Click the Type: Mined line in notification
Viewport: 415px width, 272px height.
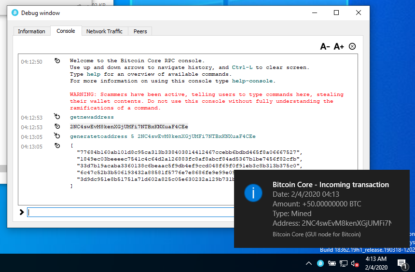point(292,214)
